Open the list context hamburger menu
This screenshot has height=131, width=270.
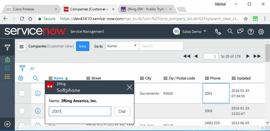point(22,46)
